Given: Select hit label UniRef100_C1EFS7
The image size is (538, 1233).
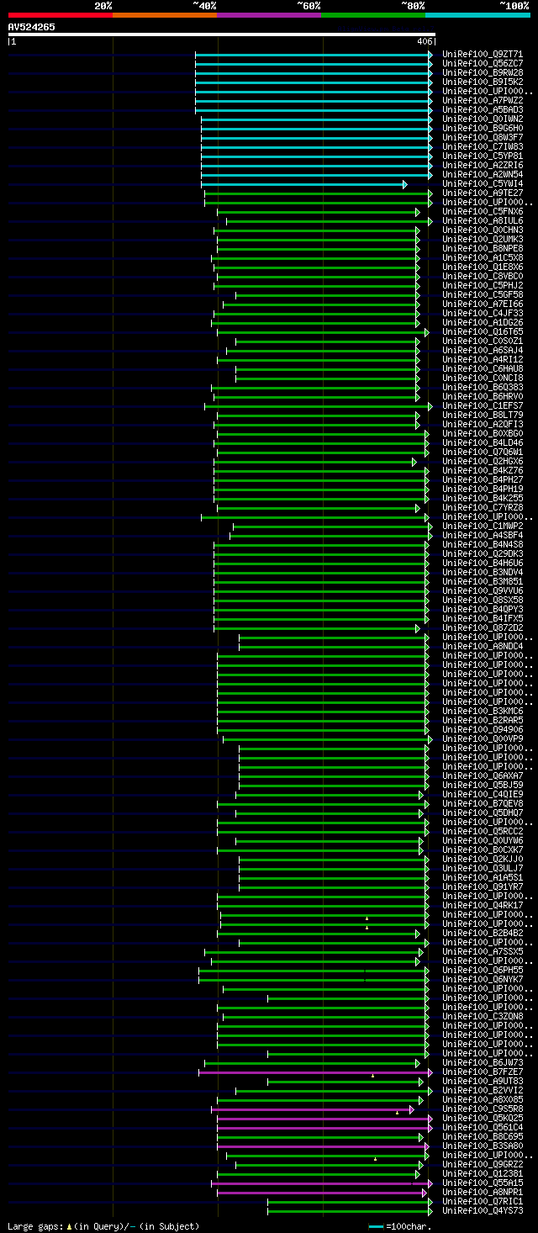Looking at the screenshot, I should (x=483, y=406).
